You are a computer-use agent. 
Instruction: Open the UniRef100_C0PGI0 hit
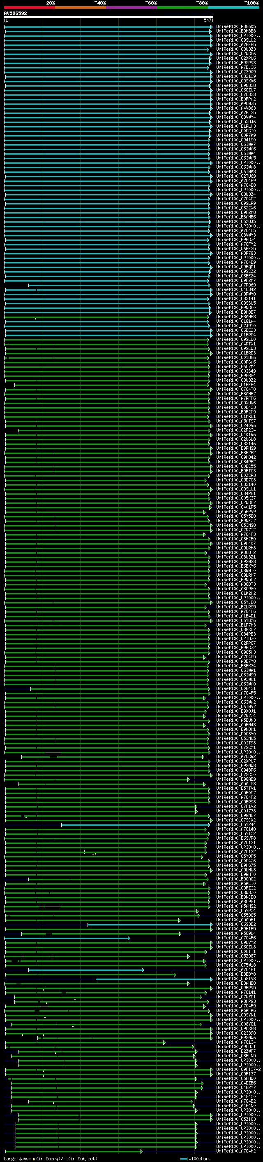pos(236,131)
